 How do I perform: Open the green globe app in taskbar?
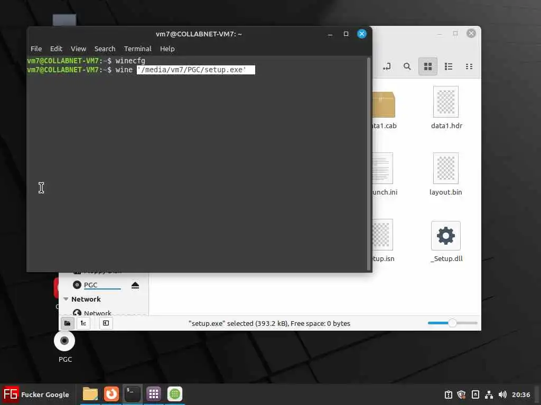tap(174, 394)
